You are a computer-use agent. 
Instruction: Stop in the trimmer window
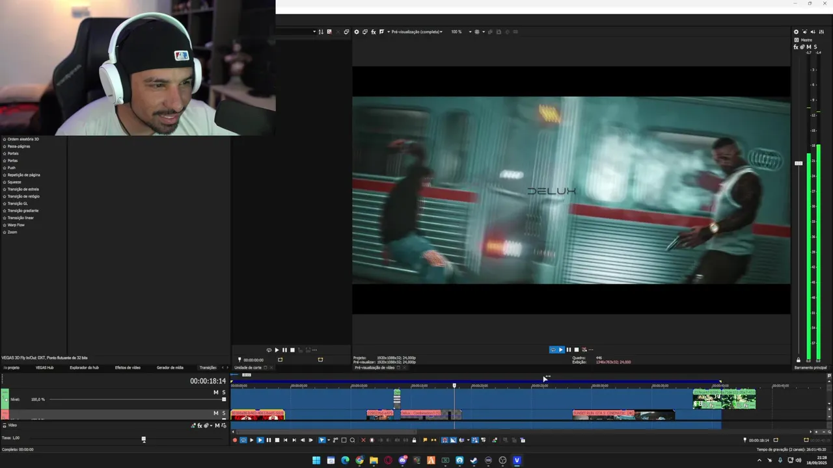tap(292, 350)
